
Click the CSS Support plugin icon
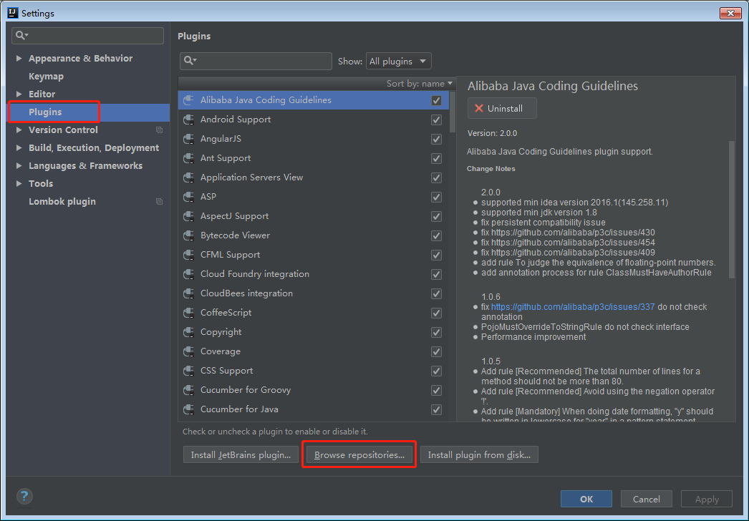click(189, 371)
